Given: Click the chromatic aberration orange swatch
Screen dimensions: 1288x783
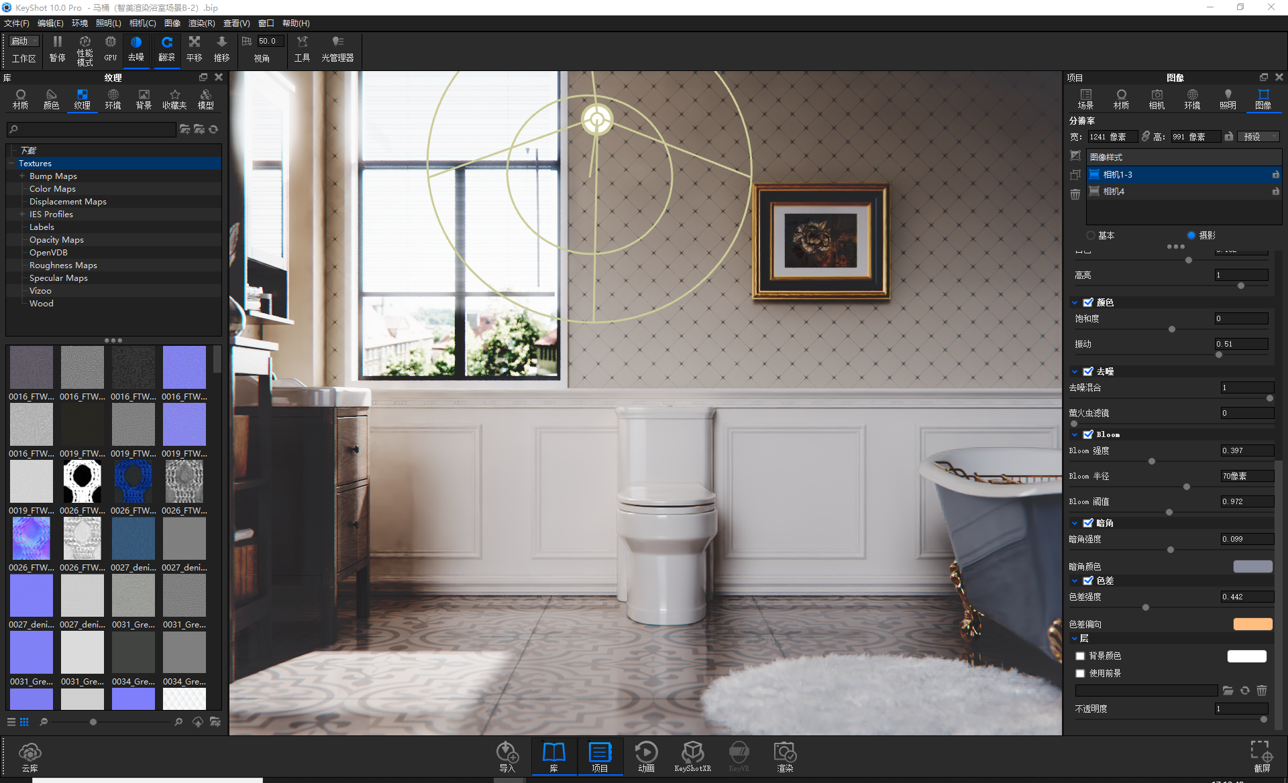Looking at the screenshot, I should click(1252, 624).
